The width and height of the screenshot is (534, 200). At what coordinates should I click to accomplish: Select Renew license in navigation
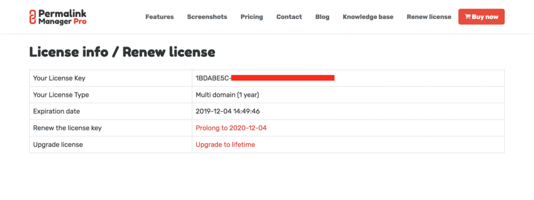tap(429, 17)
